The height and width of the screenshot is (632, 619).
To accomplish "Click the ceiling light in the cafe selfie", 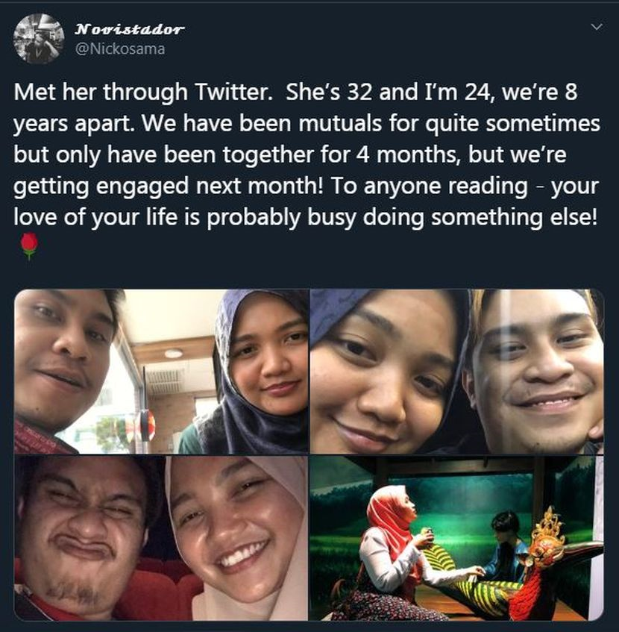I will click(x=173, y=354).
